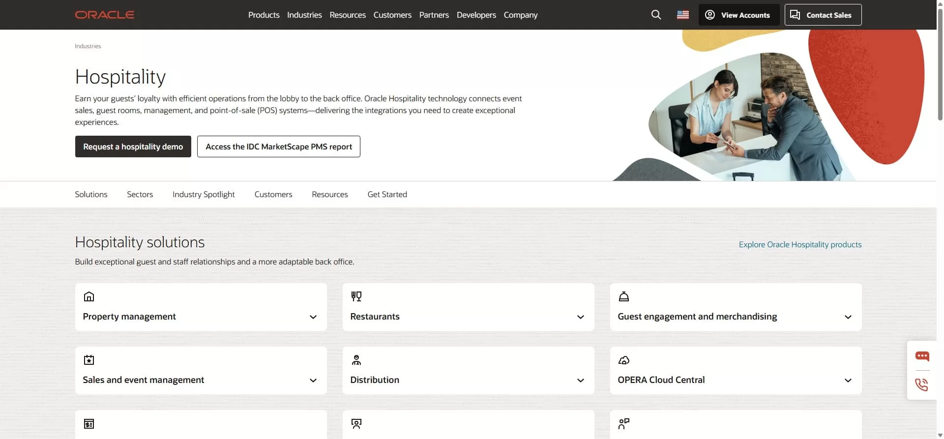
Task: Click the phone call icon
Action: pos(922,384)
